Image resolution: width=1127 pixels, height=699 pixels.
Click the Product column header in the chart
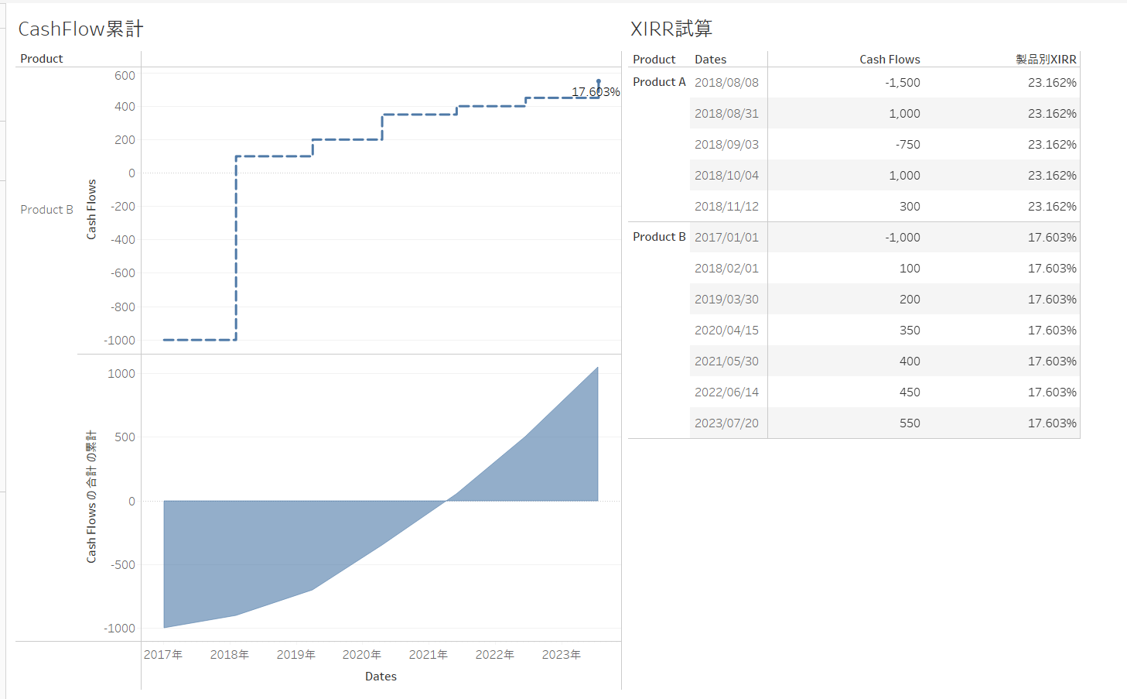[41, 58]
